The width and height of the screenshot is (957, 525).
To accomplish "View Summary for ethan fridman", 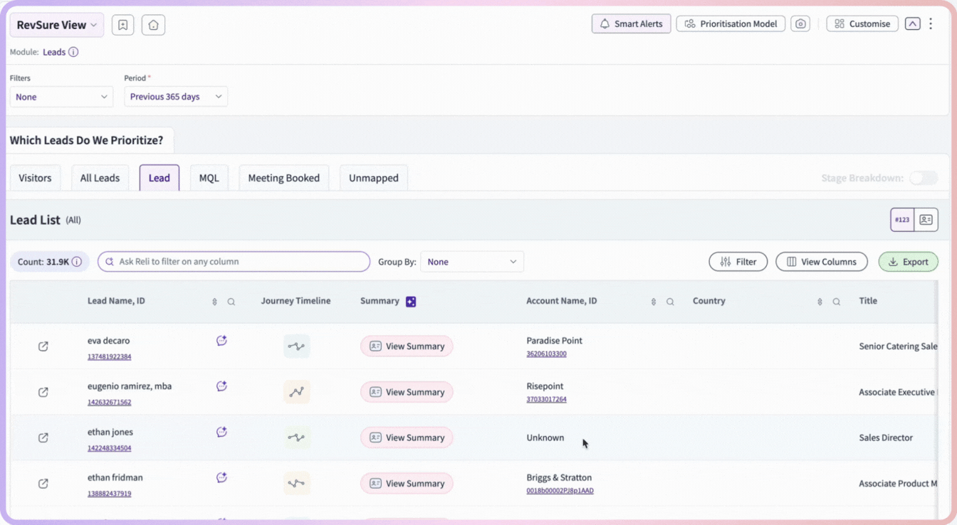I will coord(407,483).
